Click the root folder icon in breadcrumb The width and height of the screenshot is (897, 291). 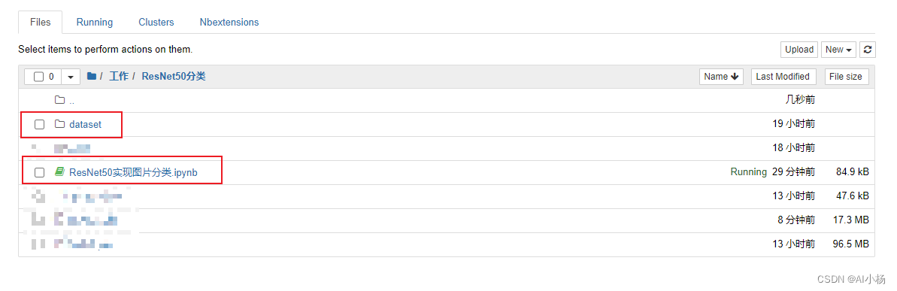(x=92, y=76)
